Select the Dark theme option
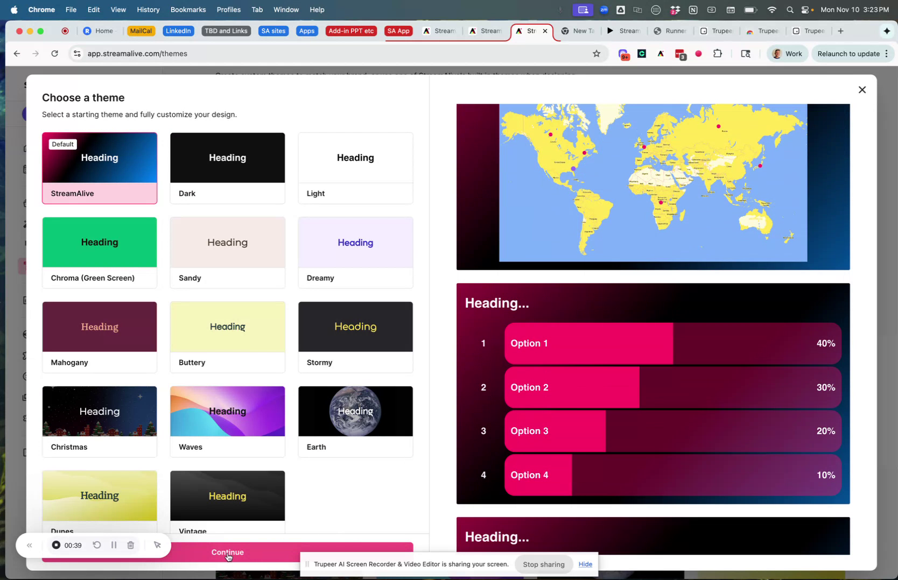The height and width of the screenshot is (580, 898). tap(227, 167)
